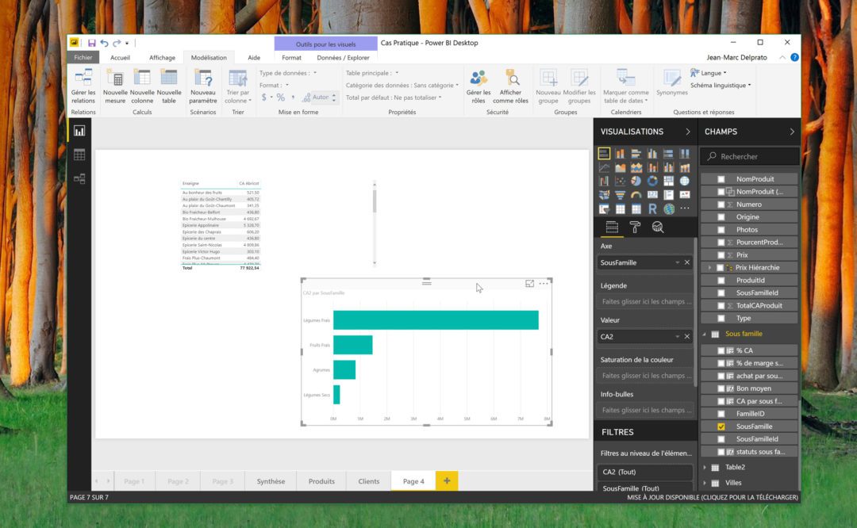Choose the gauge visualization icon
Image resolution: width=857 pixels, height=528 pixels.
tap(636, 195)
